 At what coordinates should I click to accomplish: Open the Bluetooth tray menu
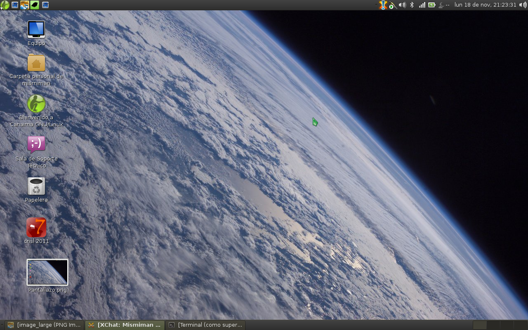pos(412,5)
